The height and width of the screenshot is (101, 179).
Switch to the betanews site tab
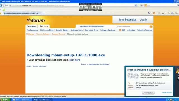[31, 26]
